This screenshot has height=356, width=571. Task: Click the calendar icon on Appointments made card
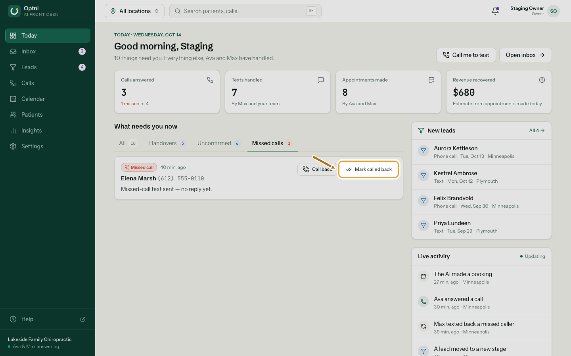coord(431,80)
